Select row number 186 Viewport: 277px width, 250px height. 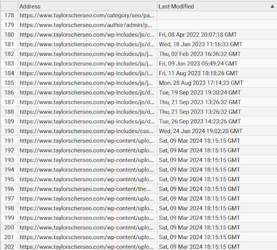pos(9,93)
